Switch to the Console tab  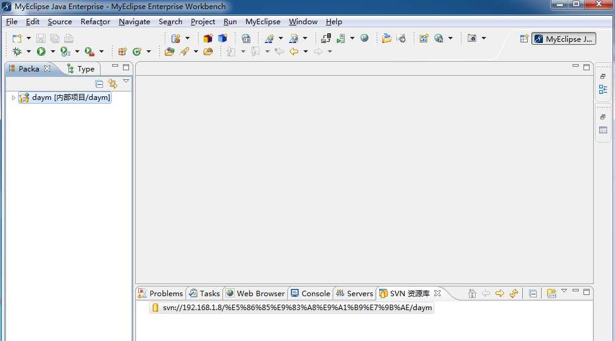click(310, 293)
